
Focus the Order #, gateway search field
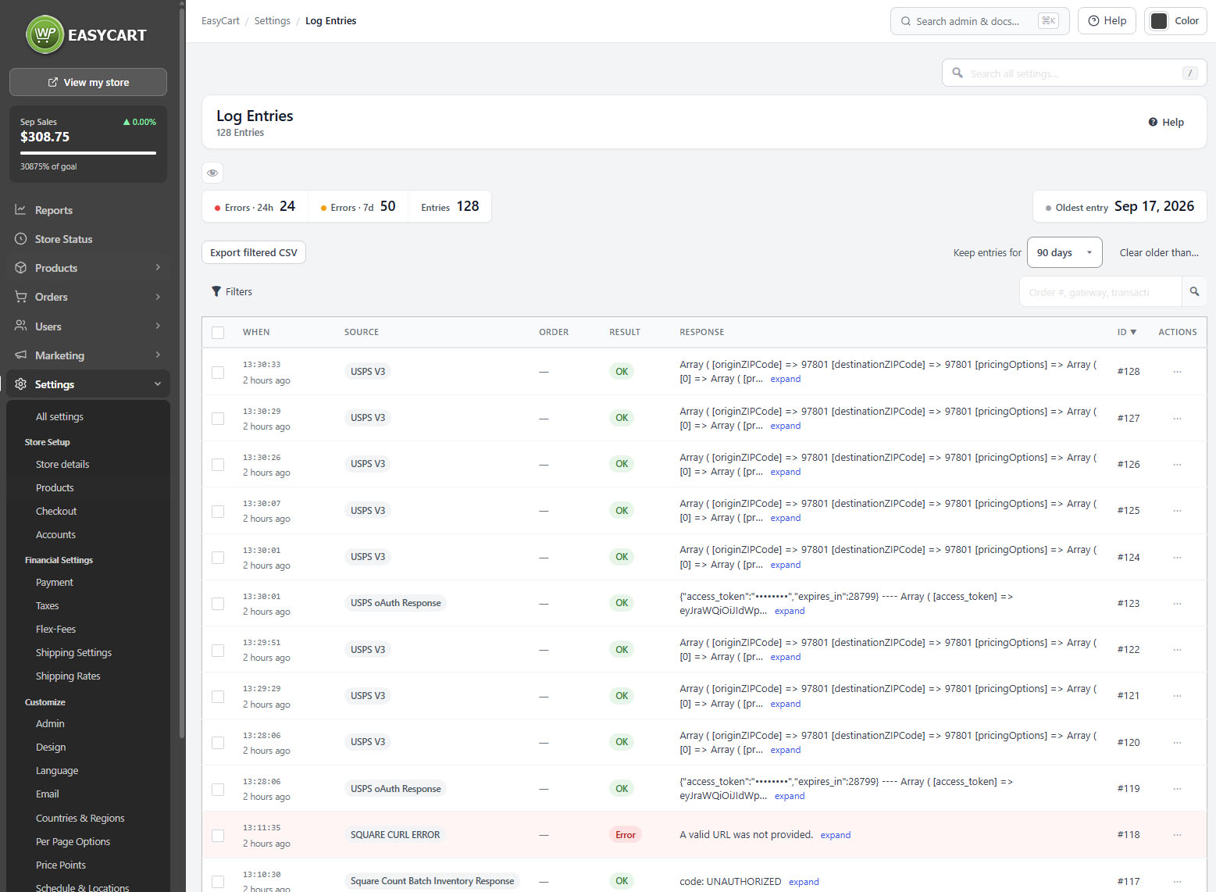pyautogui.click(x=1100, y=291)
